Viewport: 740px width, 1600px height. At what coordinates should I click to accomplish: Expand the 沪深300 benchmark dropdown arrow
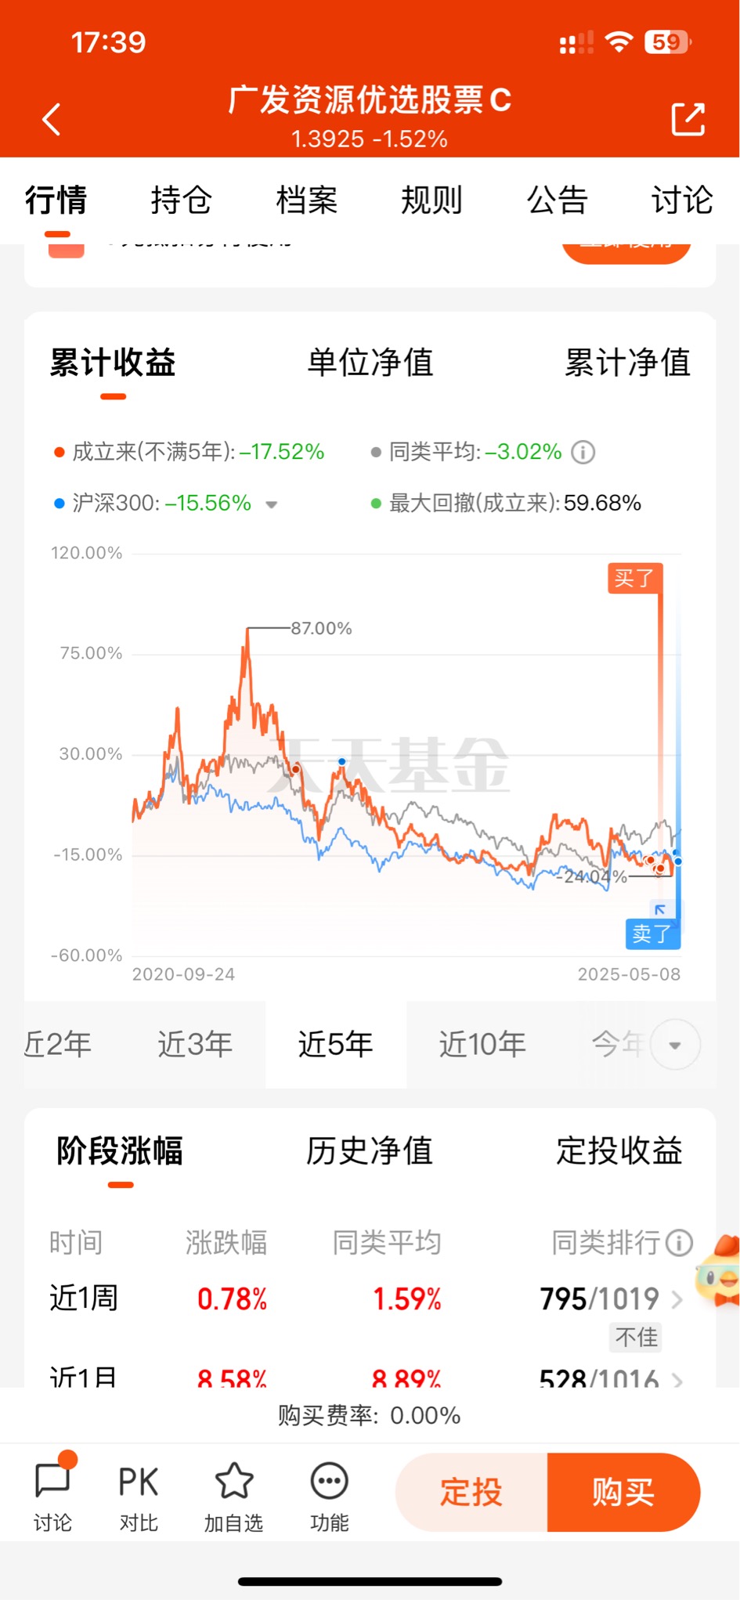[x=272, y=504]
